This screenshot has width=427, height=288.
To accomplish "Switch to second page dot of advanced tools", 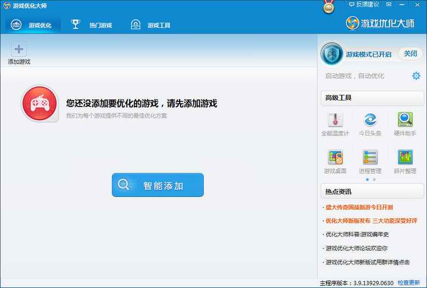I will tap(374, 179).
